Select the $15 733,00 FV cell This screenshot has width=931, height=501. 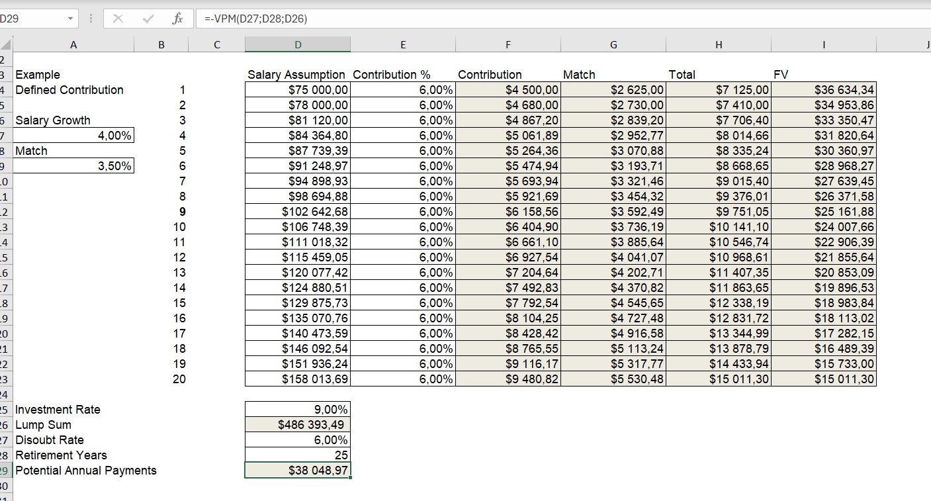824,364
